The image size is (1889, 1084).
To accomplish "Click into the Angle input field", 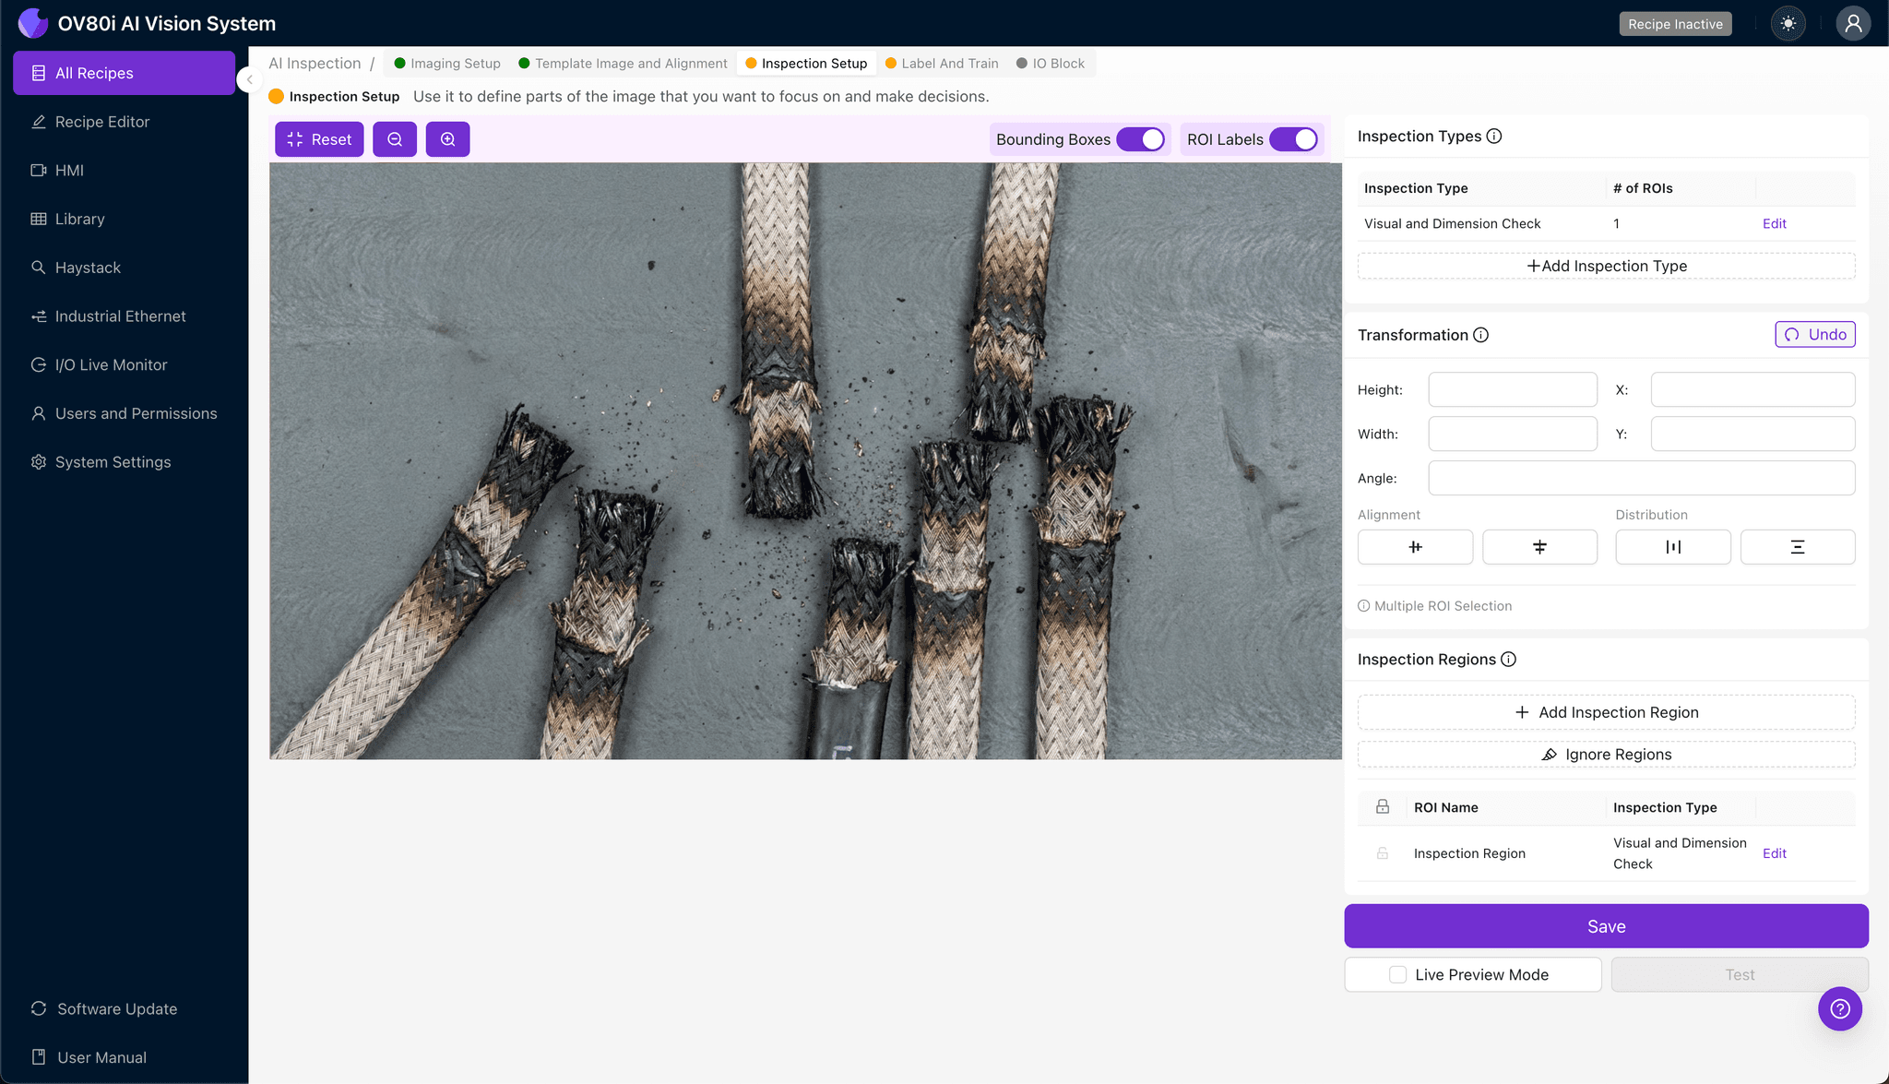I will pos(1641,478).
